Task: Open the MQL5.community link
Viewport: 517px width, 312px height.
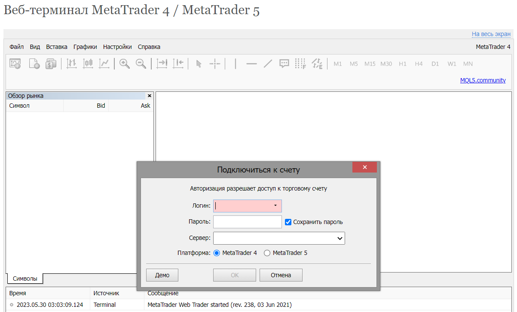Action: click(483, 80)
